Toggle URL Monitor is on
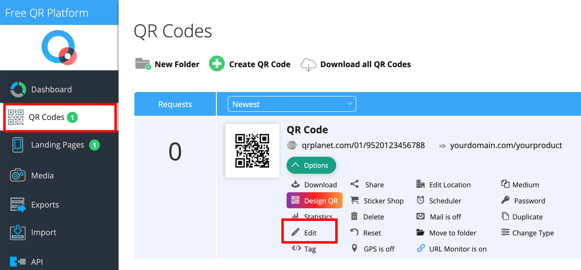581x270 pixels. [458, 249]
